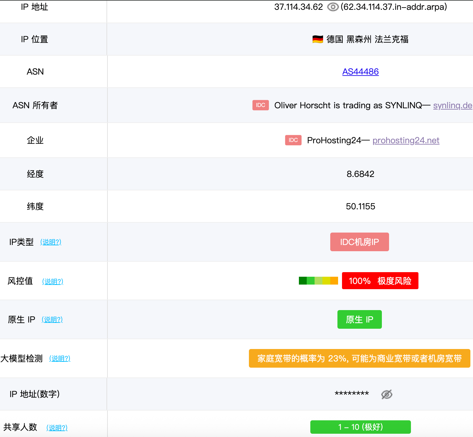Click the longitude value 8.6842
This screenshot has height=437, width=473.
360,174
